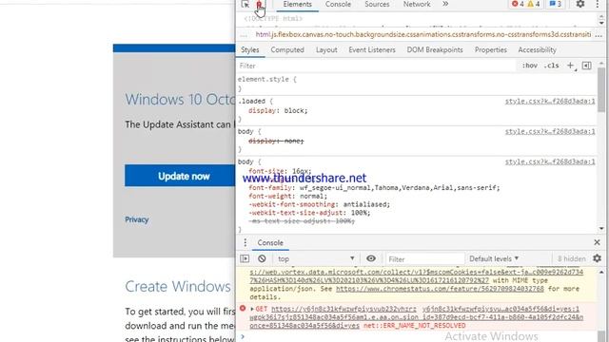Click the Update now button
This screenshot has height=342, width=609.
[180, 176]
